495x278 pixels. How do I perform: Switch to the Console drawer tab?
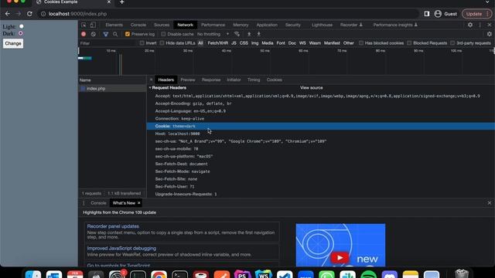tap(98, 203)
